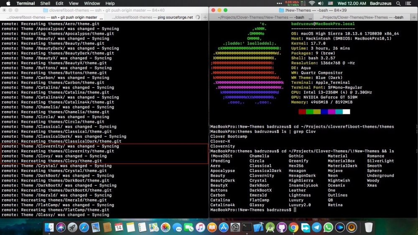Open Messages speech bubble in dock
This screenshot has width=418, height=235.
(177, 227)
